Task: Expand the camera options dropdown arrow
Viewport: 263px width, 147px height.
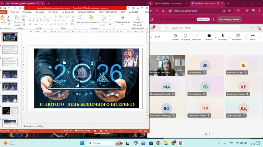Action: coord(215,37)
